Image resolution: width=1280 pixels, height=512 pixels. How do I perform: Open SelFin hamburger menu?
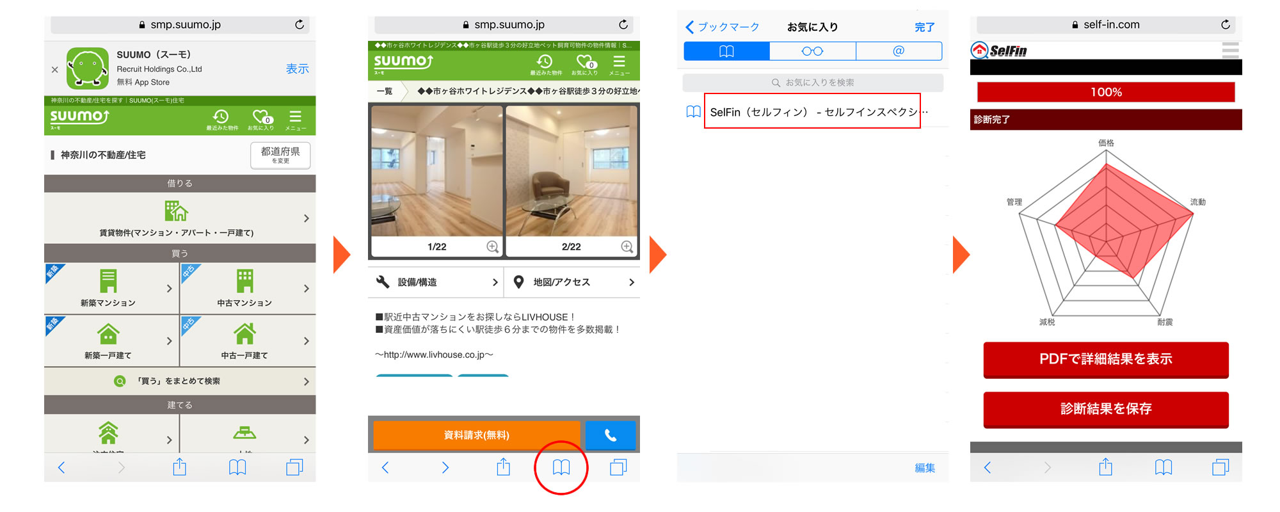(1230, 50)
